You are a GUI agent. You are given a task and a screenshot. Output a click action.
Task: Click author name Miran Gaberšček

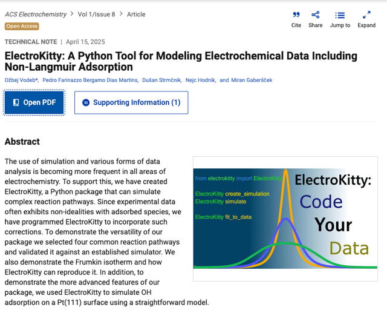[252, 80]
